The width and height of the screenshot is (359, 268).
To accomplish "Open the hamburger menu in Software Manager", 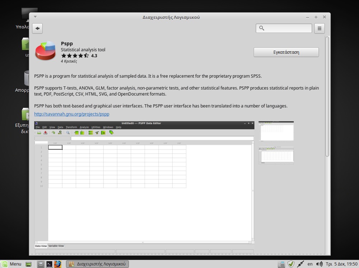I will coord(320,28).
